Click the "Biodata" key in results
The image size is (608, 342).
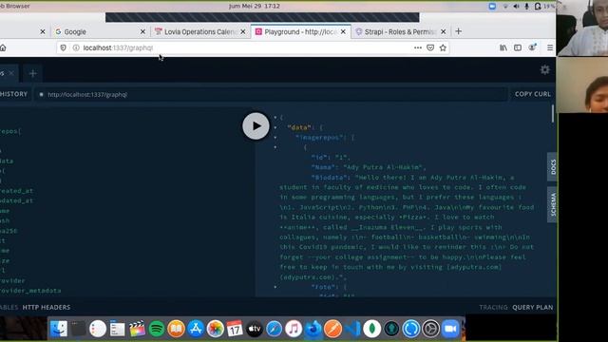(330, 178)
